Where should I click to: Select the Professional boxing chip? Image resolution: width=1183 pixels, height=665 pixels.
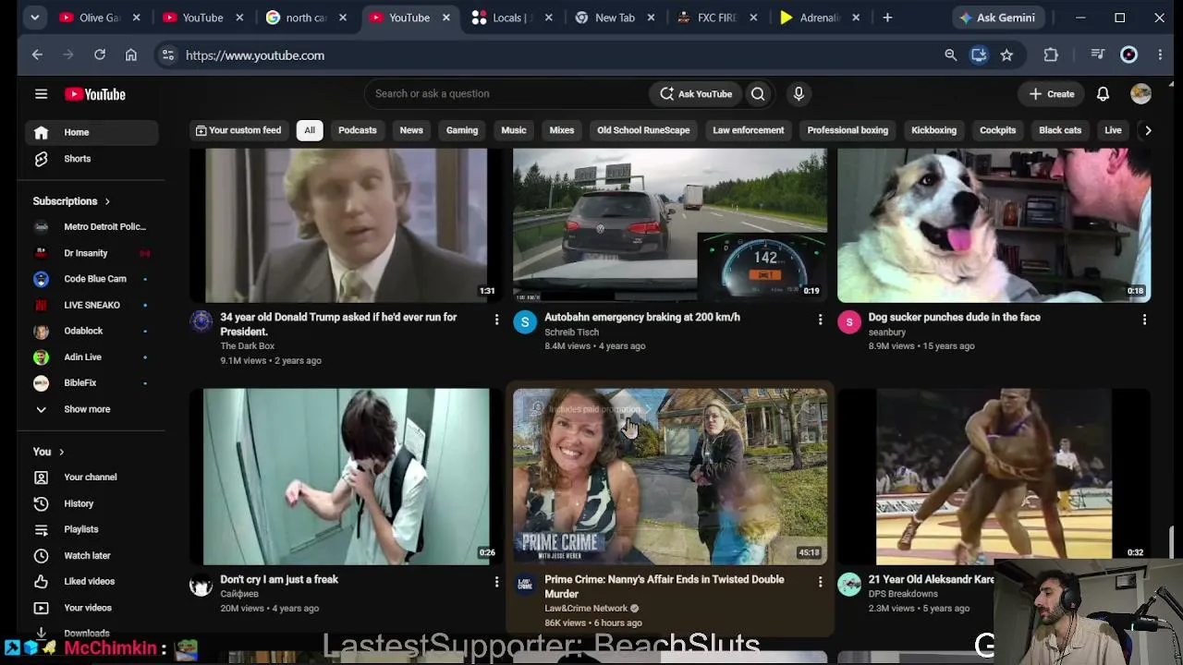click(x=848, y=130)
